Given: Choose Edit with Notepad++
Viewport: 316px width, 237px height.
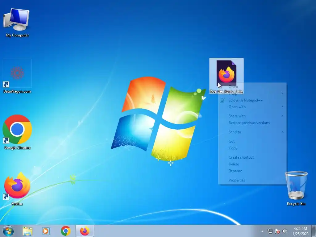Looking at the screenshot, I should (x=252, y=100).
